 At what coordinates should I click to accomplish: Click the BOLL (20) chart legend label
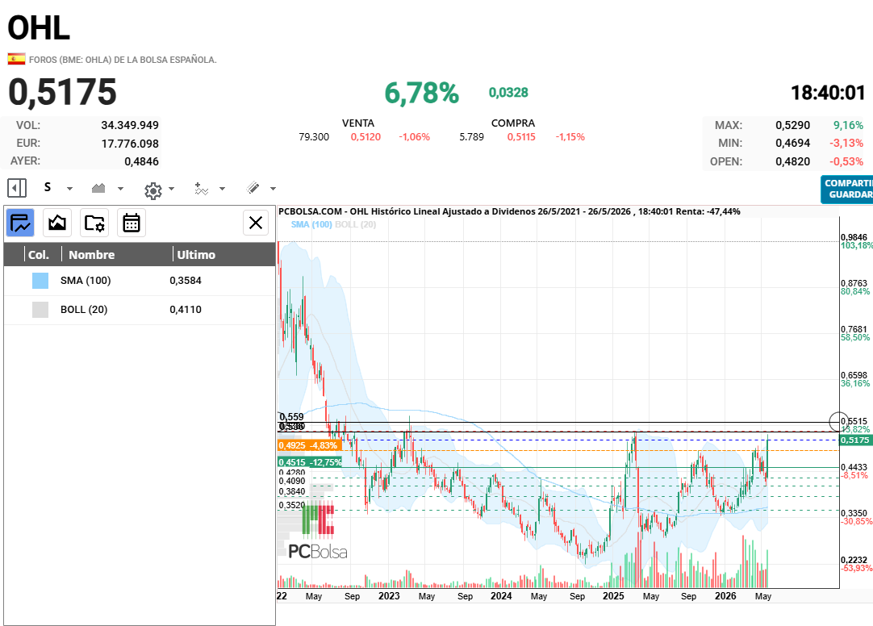(x=355, y=224)
